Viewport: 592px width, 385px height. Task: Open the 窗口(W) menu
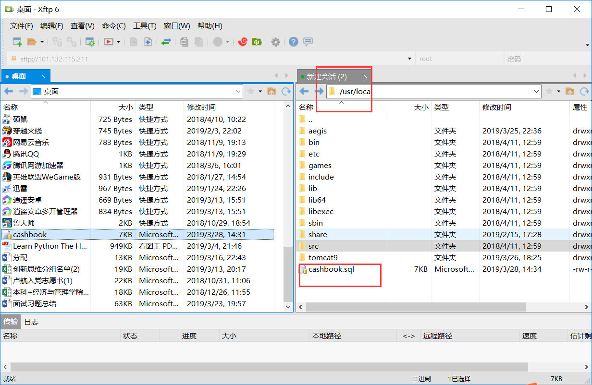coord(177,26)
